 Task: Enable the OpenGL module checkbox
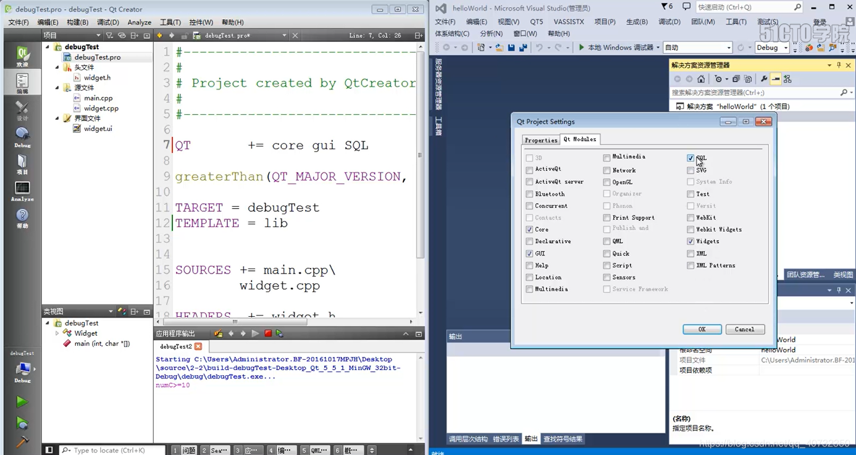(606, 182)
